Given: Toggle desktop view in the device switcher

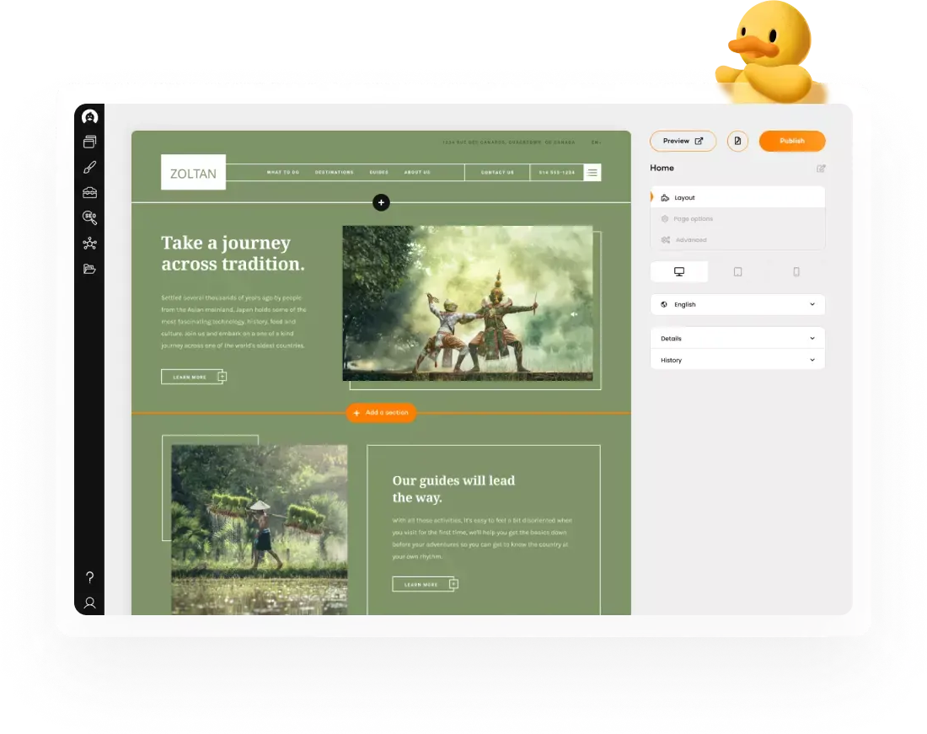Looking at the screenshot, I should [679, 271].
